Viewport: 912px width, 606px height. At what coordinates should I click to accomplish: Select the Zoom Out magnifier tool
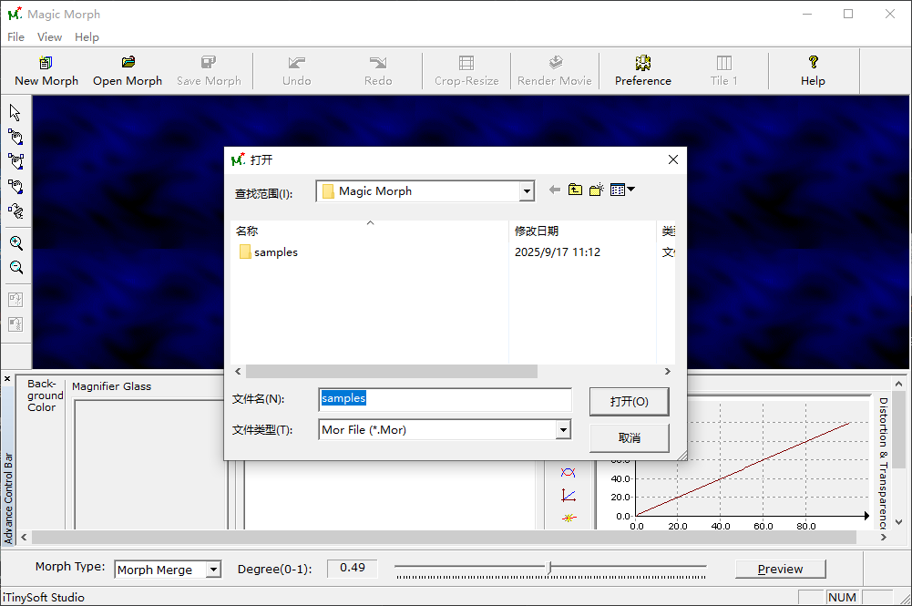point(15,268)
